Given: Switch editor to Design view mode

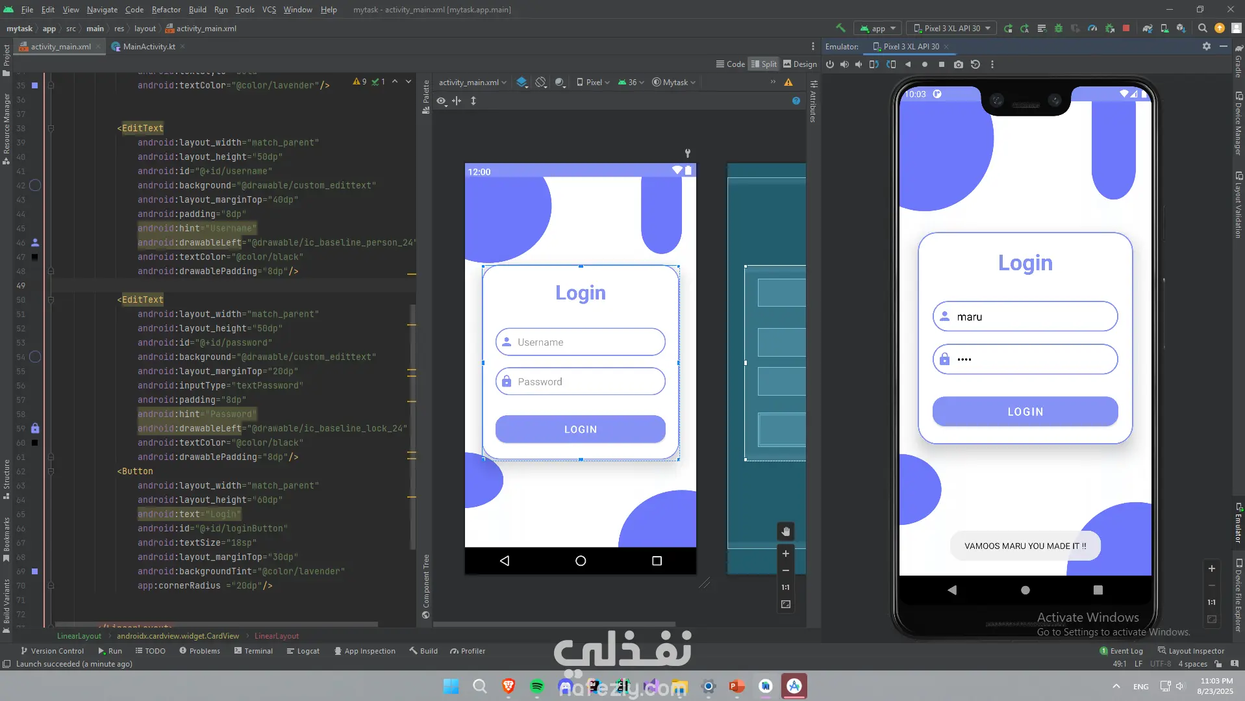Looking at the screenshot, I should [800, 64].
